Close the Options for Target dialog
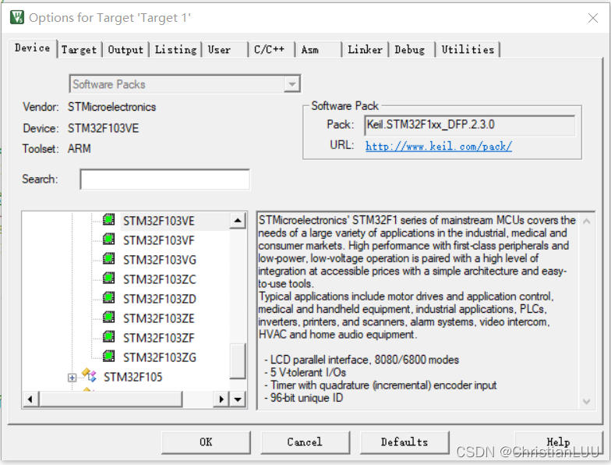 coord(593,18)
